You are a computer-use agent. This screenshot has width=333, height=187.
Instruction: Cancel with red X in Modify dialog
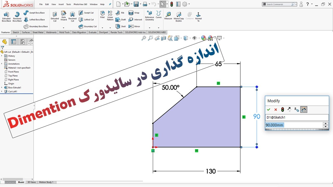[x=276, y=110]
